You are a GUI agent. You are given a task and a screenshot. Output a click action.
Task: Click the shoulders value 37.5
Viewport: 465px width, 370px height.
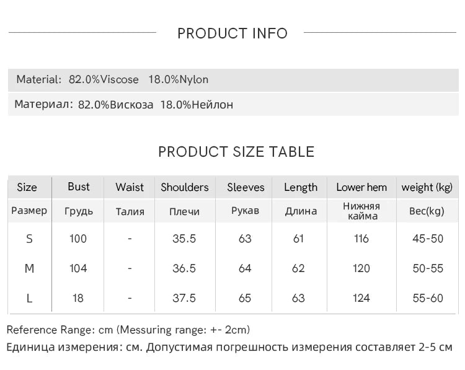coord(184,298)
